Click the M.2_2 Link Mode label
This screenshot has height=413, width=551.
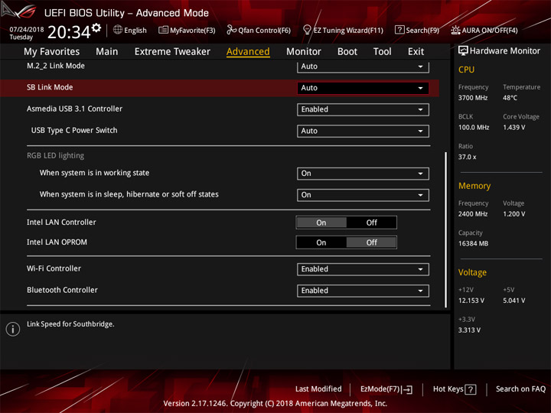point(56,66)
